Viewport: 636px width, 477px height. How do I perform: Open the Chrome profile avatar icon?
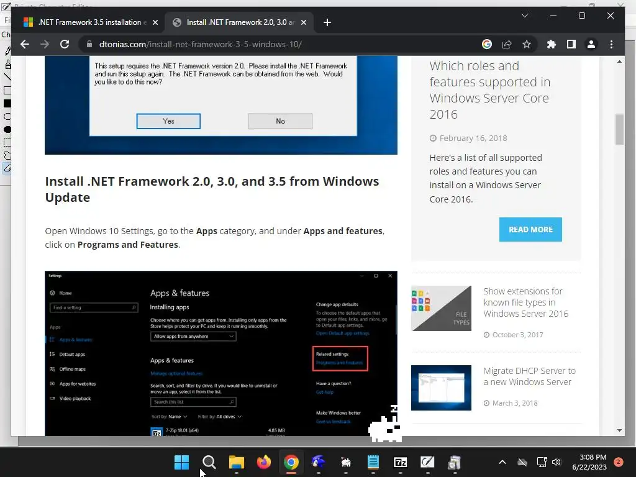point(591,44)
